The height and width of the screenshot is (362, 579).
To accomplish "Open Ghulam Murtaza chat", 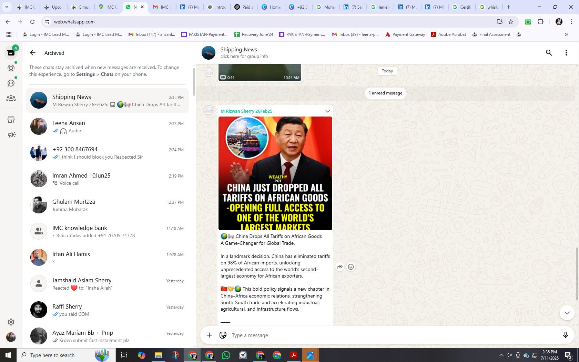I will (x=107, y=205).
